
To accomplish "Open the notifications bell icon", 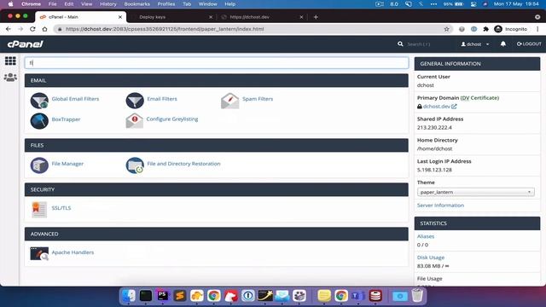I will (503, 44).
